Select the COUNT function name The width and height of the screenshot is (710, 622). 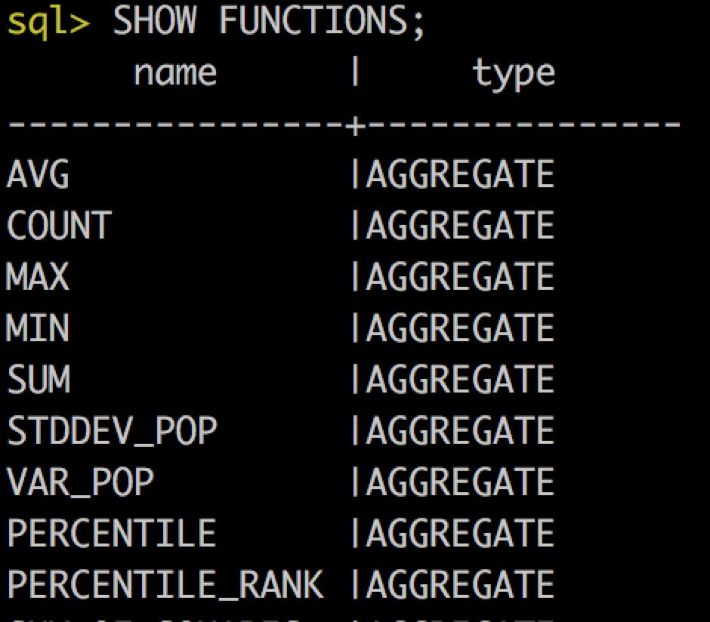pyautogui.click(x=59, y=226)
